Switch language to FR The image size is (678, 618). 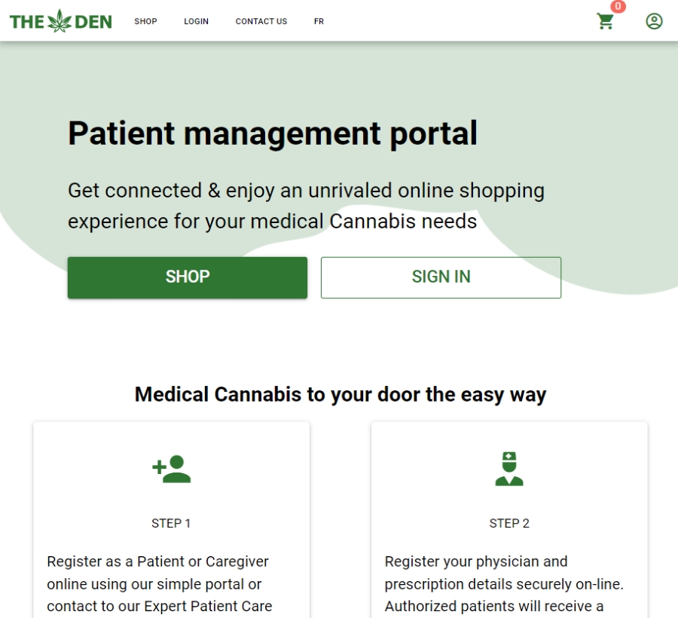(x=319, y=21)
